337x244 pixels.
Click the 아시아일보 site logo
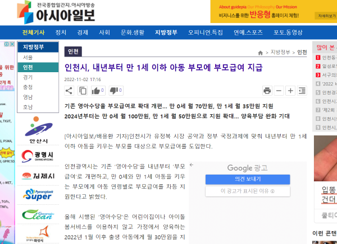(x=56, y=12)
